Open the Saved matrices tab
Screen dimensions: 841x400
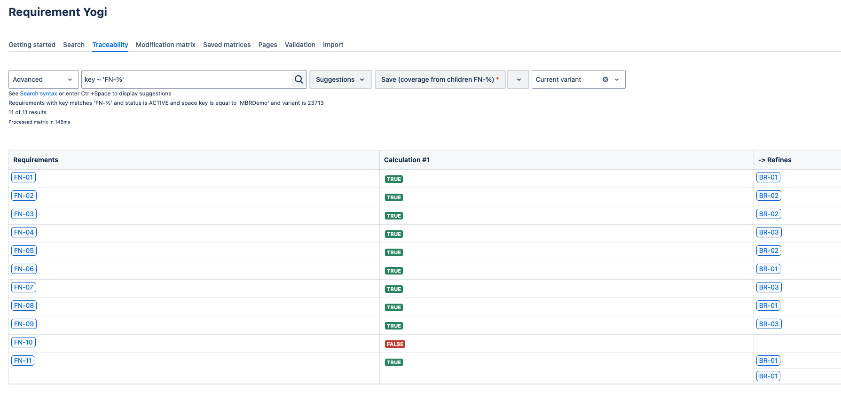coord(227,45)
